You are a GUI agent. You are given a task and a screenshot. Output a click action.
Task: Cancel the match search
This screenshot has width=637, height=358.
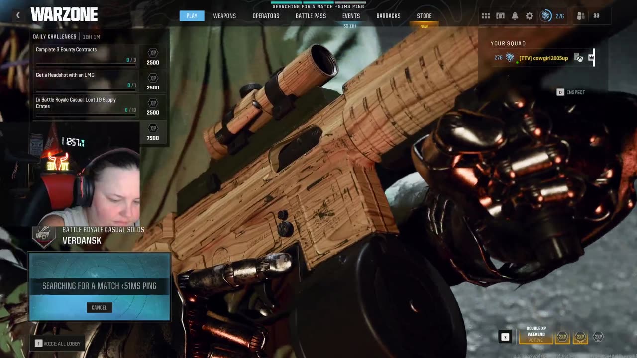click(99, 307)
